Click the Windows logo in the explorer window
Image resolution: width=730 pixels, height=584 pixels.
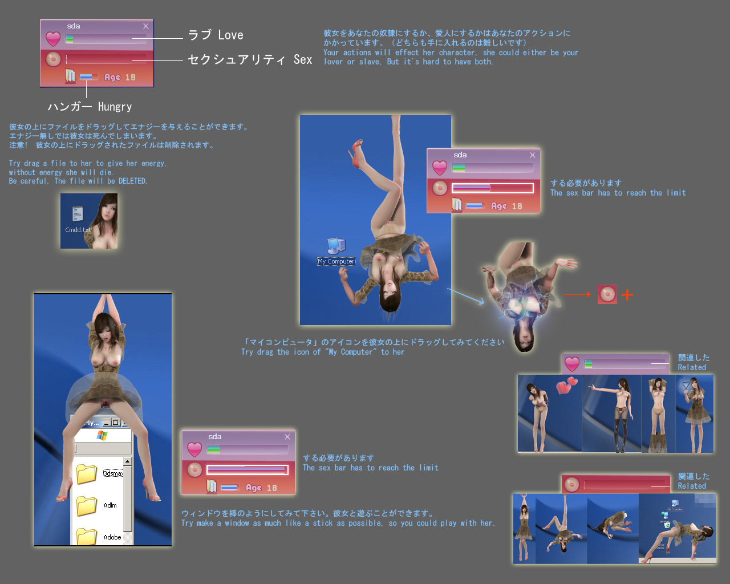[x=102, y=435]
